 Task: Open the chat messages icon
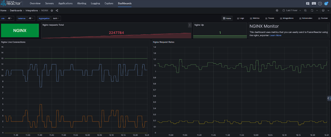[x=308, y=3]
